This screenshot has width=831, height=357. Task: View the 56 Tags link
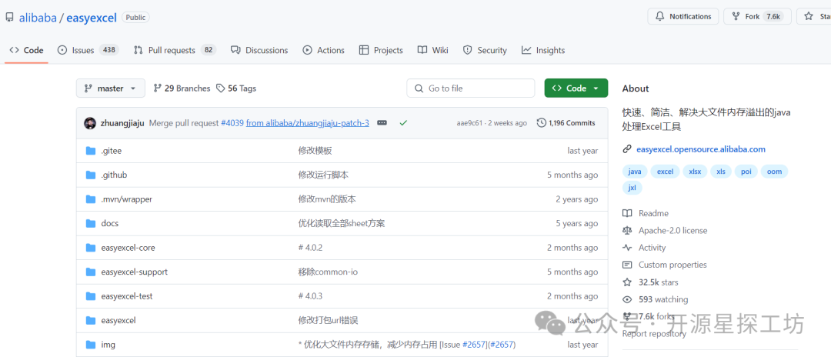(236, 88)
